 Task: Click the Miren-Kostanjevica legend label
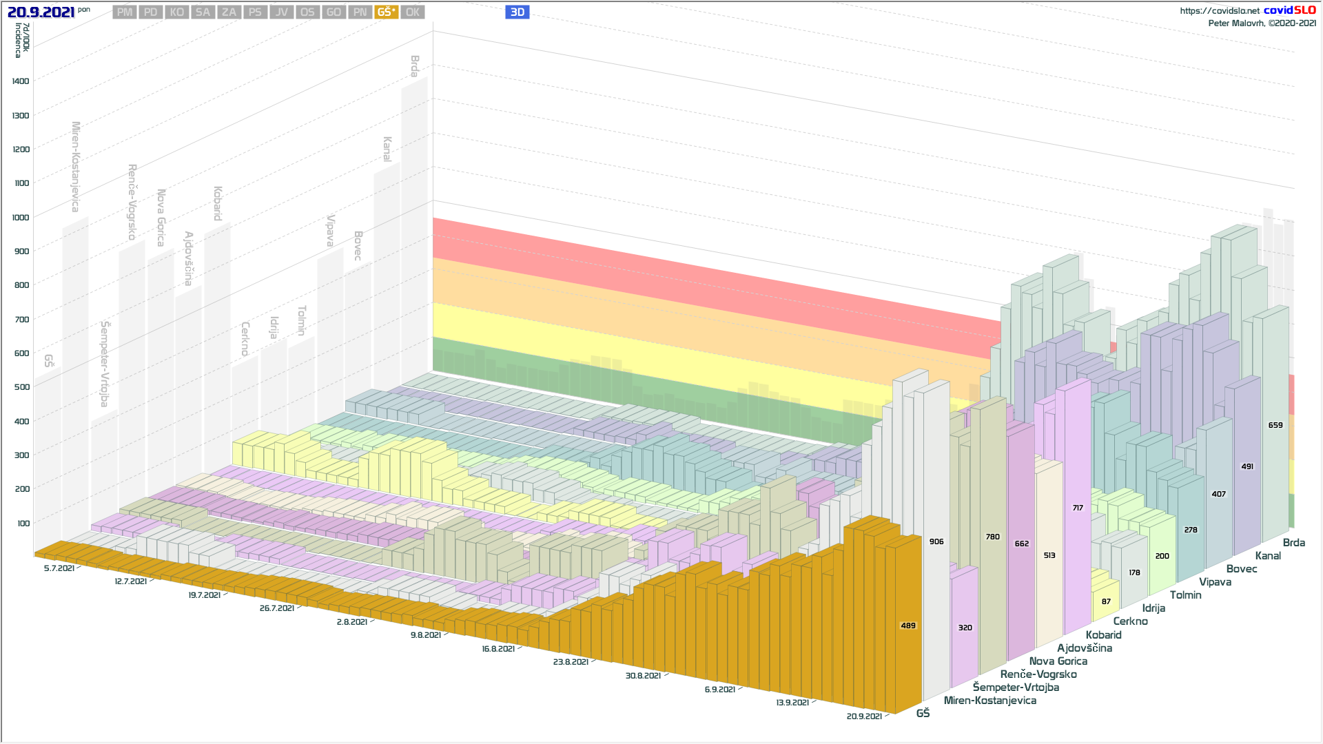click(x=989, y=701)
